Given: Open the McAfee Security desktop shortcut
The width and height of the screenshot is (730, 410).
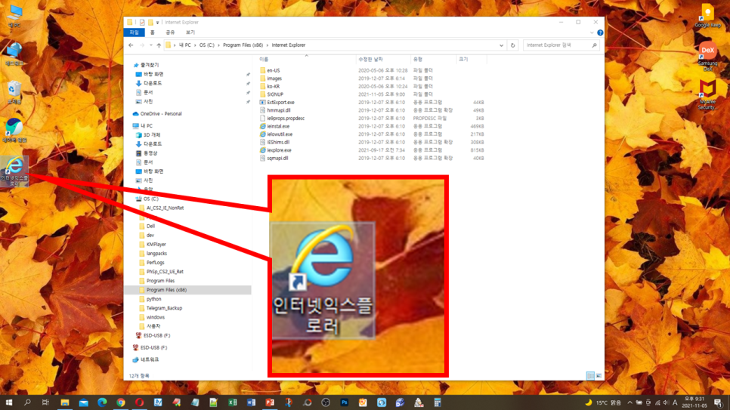Looking at the screenshot, I should point(707,95).
